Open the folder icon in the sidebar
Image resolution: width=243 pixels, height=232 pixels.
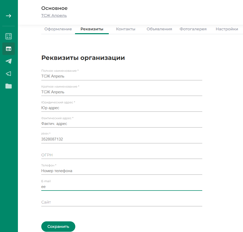[9, 86]
